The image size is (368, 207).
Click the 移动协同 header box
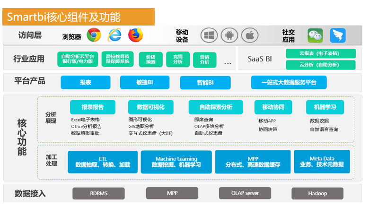coord(273,107)
